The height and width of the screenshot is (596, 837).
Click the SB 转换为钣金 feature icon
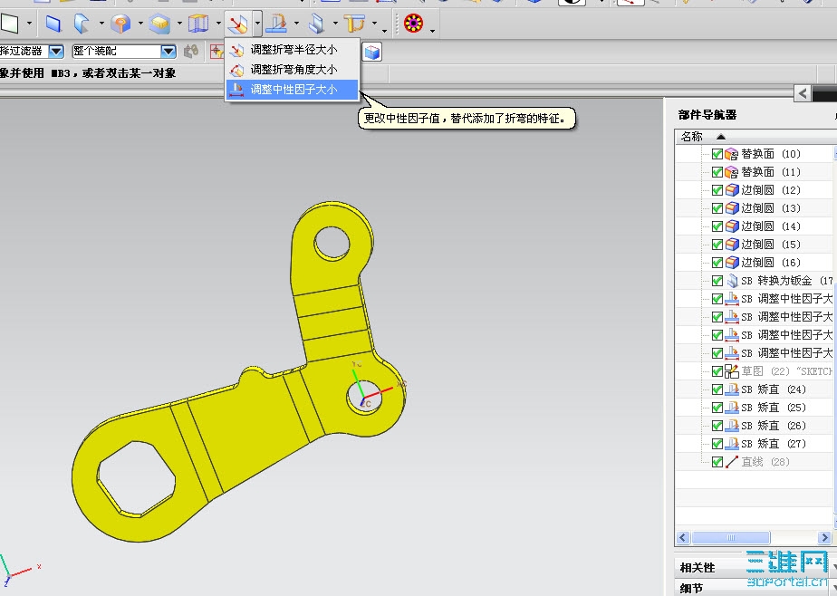pos(731,281)
